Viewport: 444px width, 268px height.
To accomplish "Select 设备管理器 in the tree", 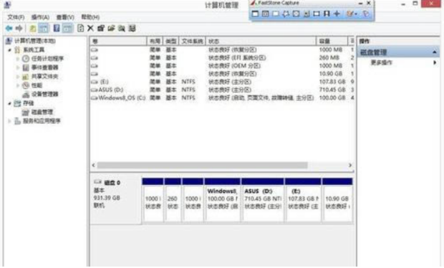I will point(44,94).
